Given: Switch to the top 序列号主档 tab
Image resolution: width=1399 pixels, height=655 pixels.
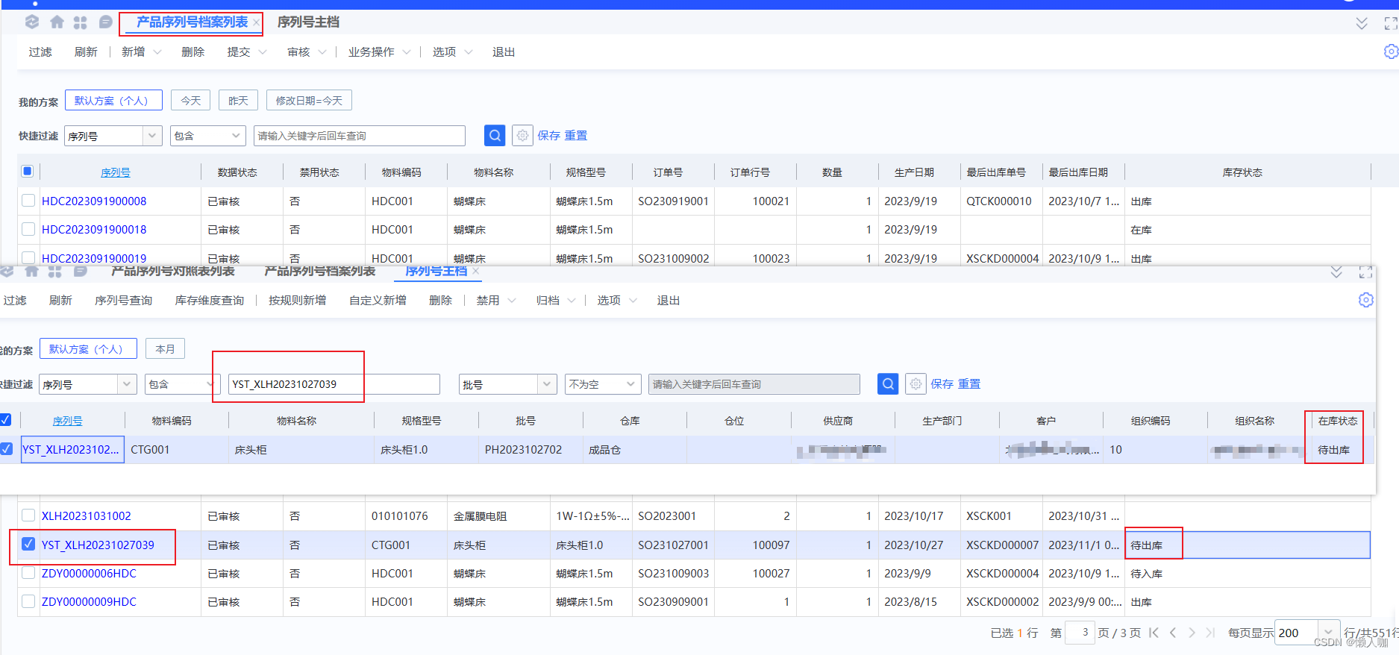Looking at the screenshot, I should tap(308, 22).
